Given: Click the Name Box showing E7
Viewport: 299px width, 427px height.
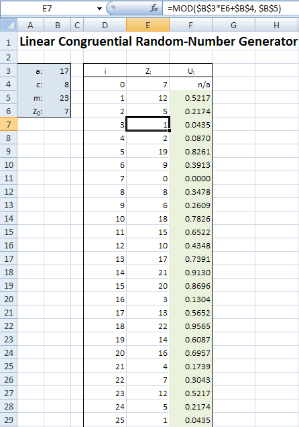Looking at the screenshot, I should click(47, 9).
